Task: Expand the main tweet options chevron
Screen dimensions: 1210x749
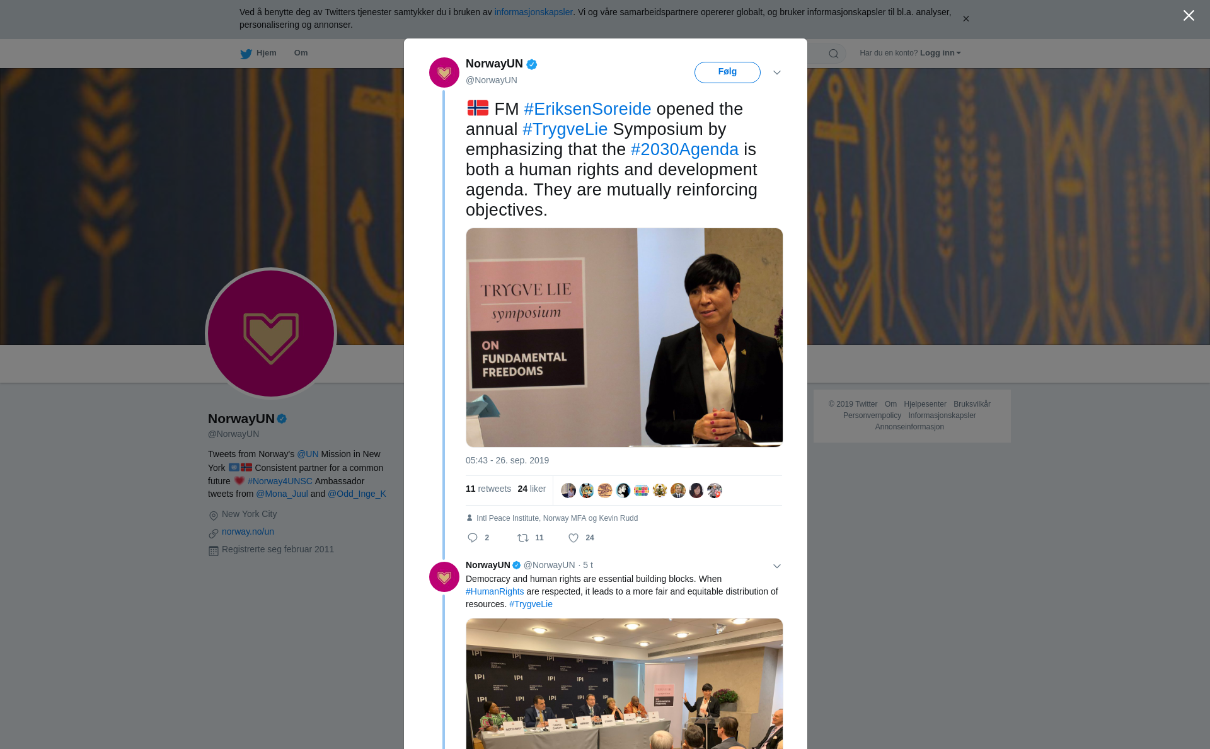Action: 777,73
